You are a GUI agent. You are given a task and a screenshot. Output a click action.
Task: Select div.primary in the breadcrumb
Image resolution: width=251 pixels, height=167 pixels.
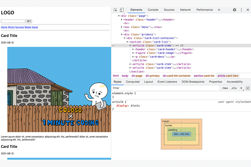(153, 76)
